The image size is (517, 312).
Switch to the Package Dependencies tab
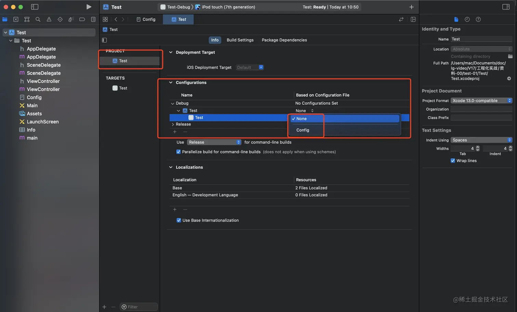(284, 40)
